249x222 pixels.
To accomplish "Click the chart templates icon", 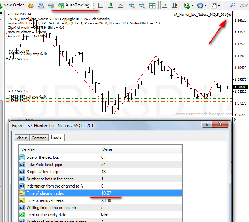I will [x=213, y=5].
